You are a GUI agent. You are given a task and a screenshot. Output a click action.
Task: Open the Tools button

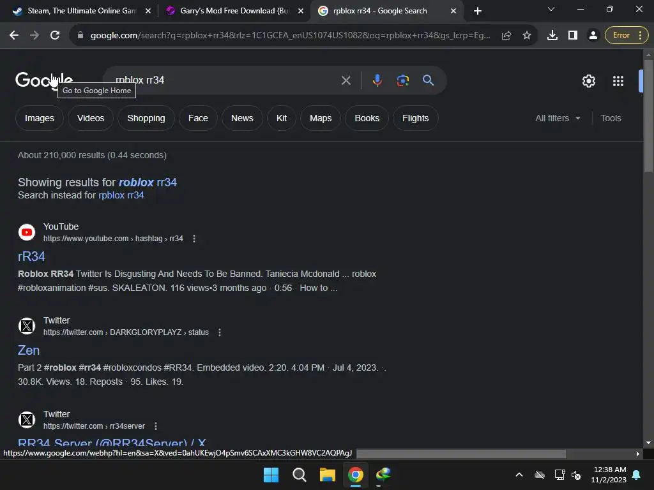(611, 118)
